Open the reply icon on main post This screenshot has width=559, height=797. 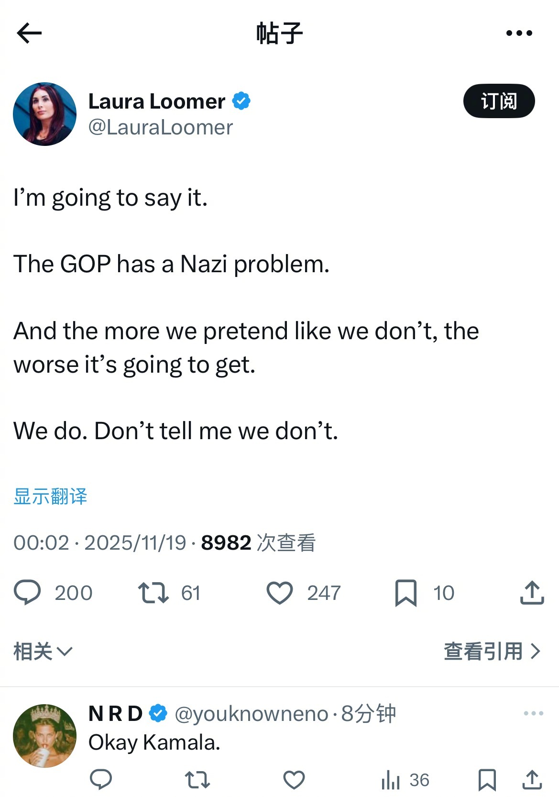28,592
